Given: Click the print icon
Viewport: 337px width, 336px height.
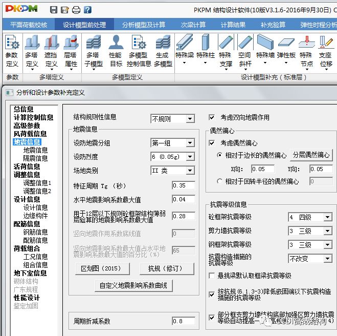Looking at the screenshot, I should [x=76, y=10].
